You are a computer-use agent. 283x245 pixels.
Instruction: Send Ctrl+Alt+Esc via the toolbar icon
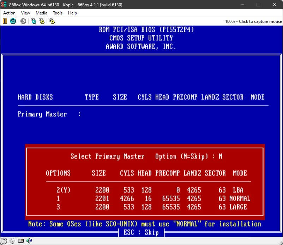pos(42,21)
